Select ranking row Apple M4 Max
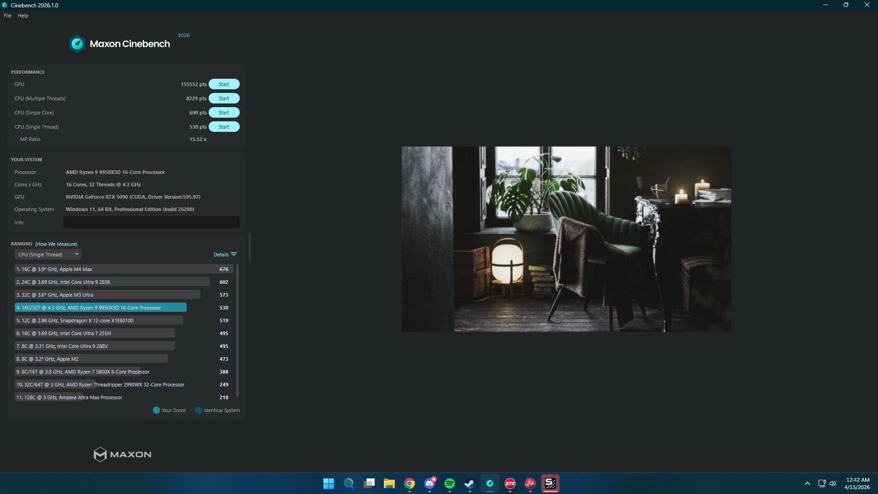878x494 pixels. pos(124,269)
